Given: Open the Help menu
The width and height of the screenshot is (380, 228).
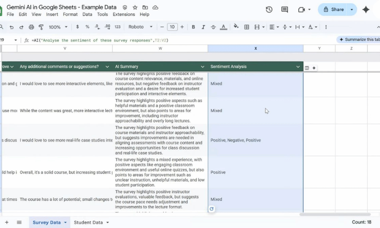Looking at the screenshot, I should [x=145, y=14].
